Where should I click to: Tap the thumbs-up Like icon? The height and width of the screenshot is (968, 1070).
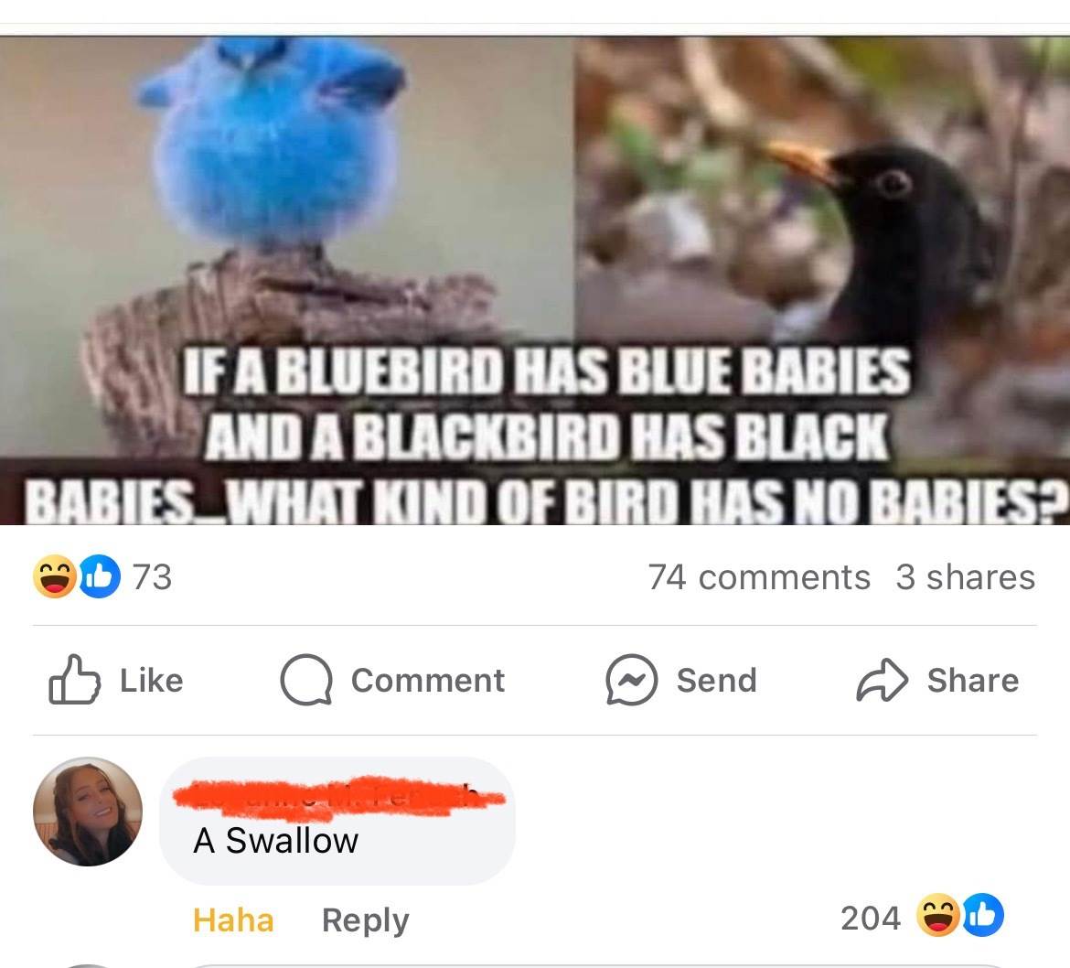point(74,679)
